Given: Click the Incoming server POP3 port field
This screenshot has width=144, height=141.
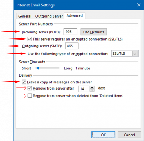Looking at the screenshot, I should pos(71,32).
